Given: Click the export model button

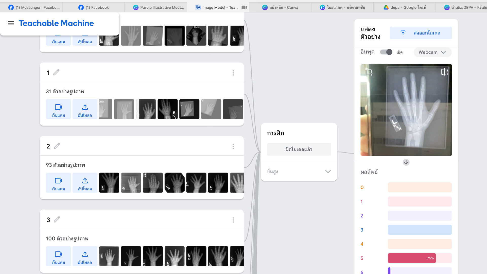Looking at the screenshot, I should 421,33.
